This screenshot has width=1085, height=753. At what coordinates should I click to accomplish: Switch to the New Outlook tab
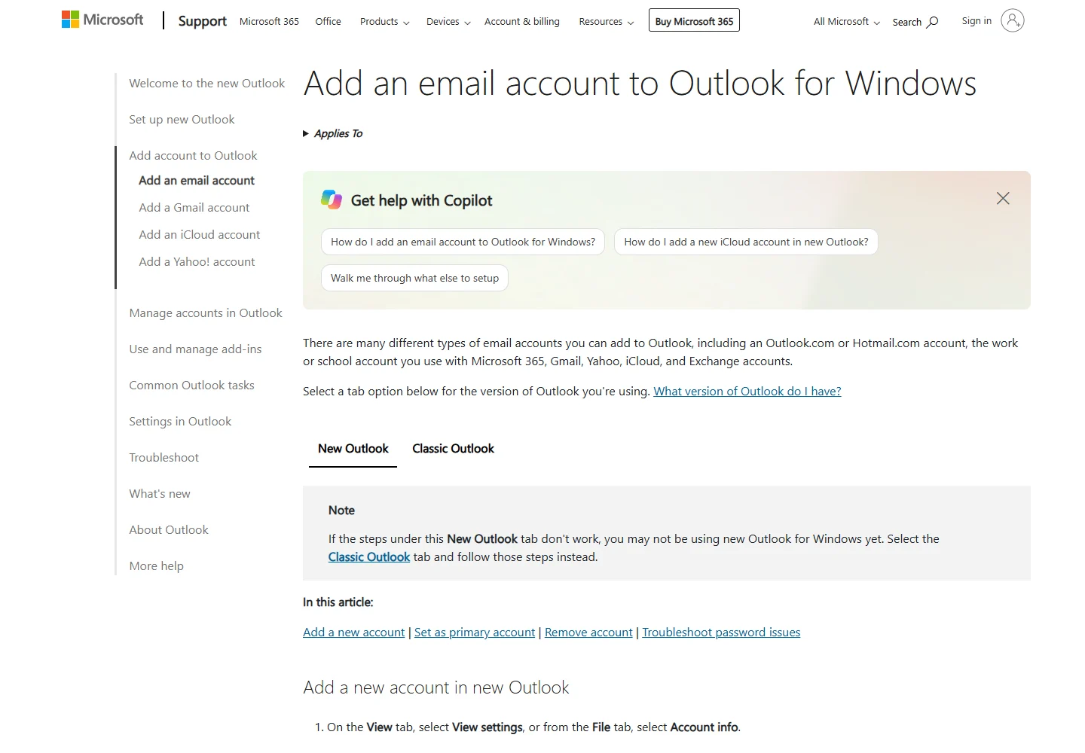pos(353,449)
